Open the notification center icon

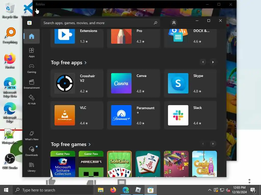click(x=253, y=190)
